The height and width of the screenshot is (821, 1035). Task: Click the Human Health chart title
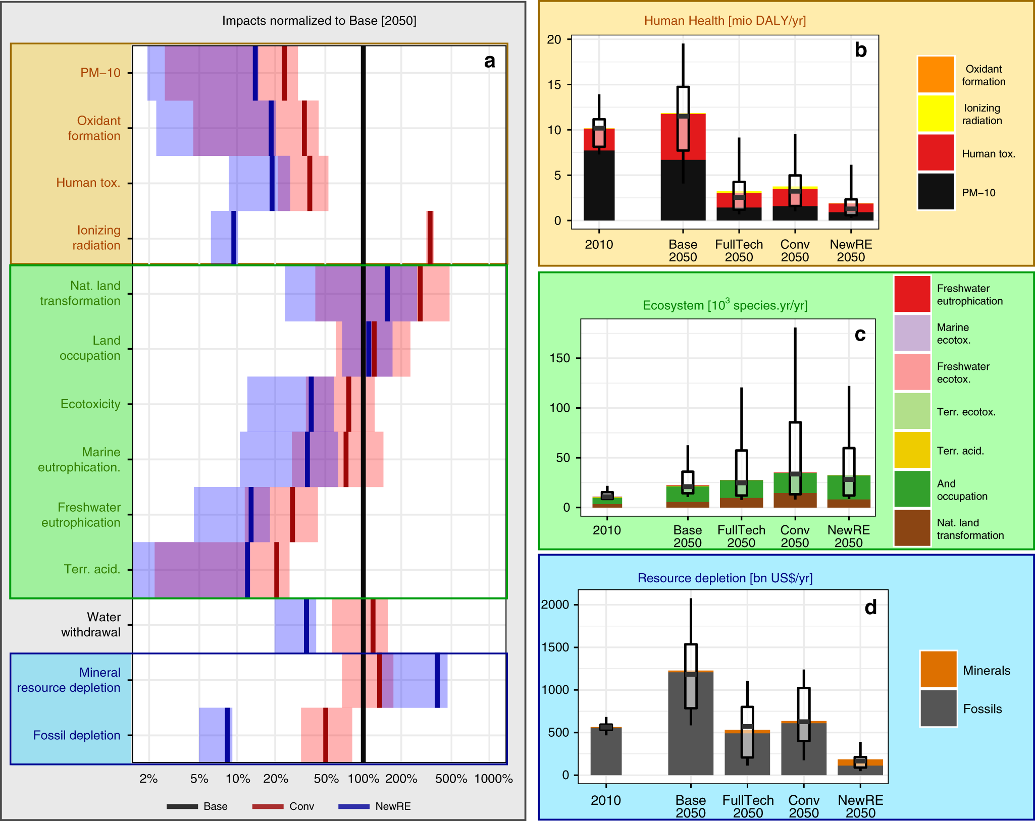(x=724, y=21)
